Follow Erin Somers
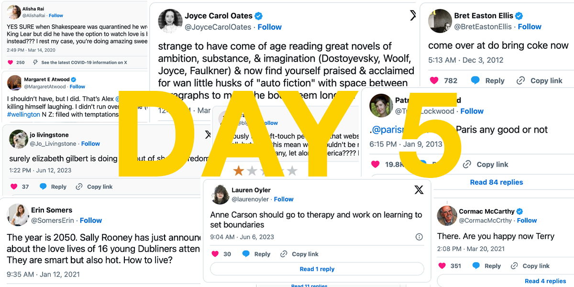Screen dimensions: 574x287 pyautogui.click(x=91, y=220)
